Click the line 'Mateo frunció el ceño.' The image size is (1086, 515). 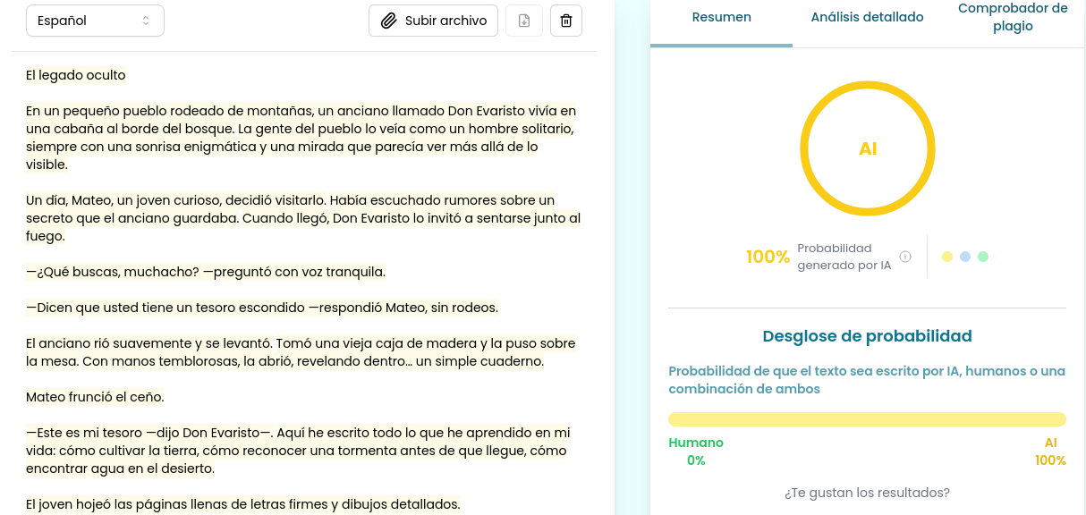[x=95, y=397]
